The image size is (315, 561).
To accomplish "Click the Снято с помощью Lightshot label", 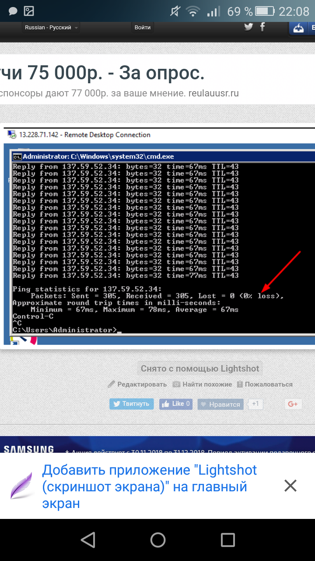I will click(x=200, y=369).
